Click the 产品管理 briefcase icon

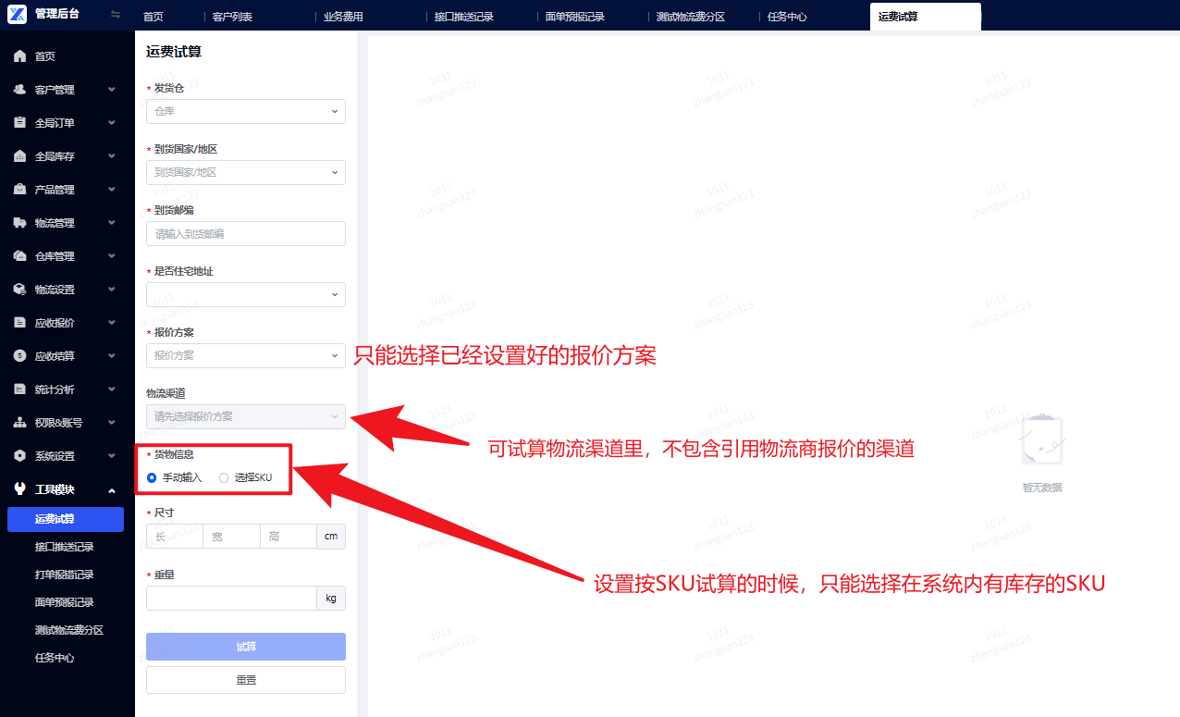19,190
